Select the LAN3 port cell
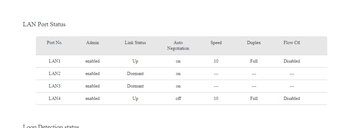This screenshot has width=356, height=128. 54,86
